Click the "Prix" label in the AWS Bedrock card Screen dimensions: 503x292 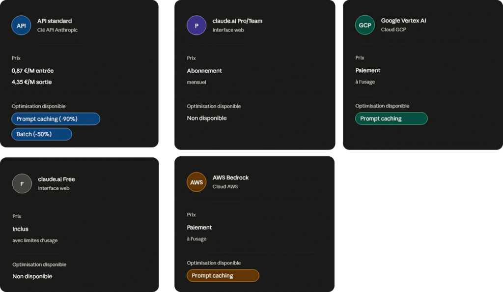192,215
